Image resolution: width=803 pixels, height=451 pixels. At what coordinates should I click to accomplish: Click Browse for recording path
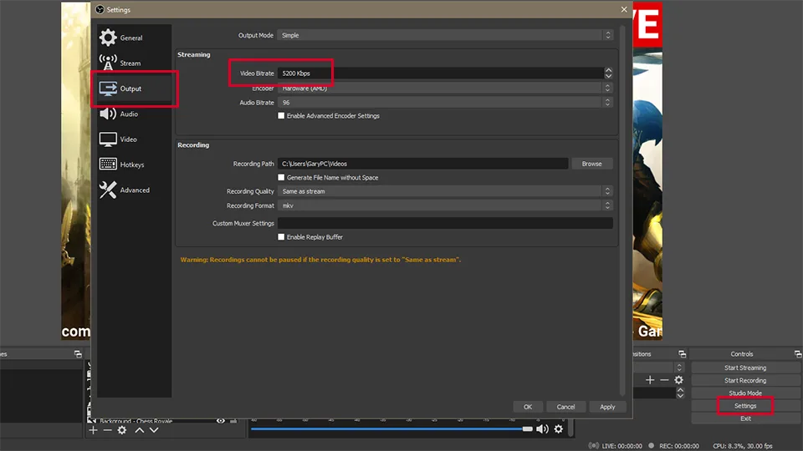[591, 164]
